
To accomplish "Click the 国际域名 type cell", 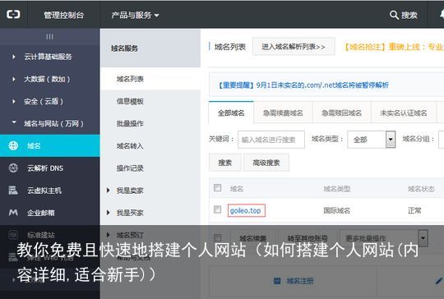I will pyautogui.click(x=337, y=210).
